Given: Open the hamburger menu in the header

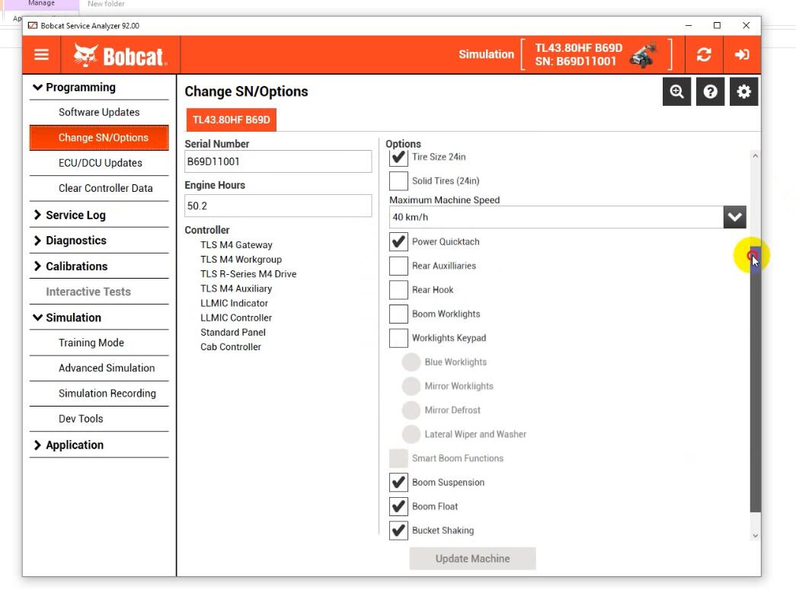Looking at the screenshot, I should click(x=42, y=54).
